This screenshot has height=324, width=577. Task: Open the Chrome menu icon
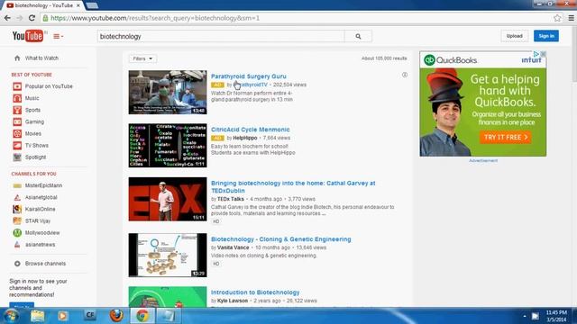[571, 18]
